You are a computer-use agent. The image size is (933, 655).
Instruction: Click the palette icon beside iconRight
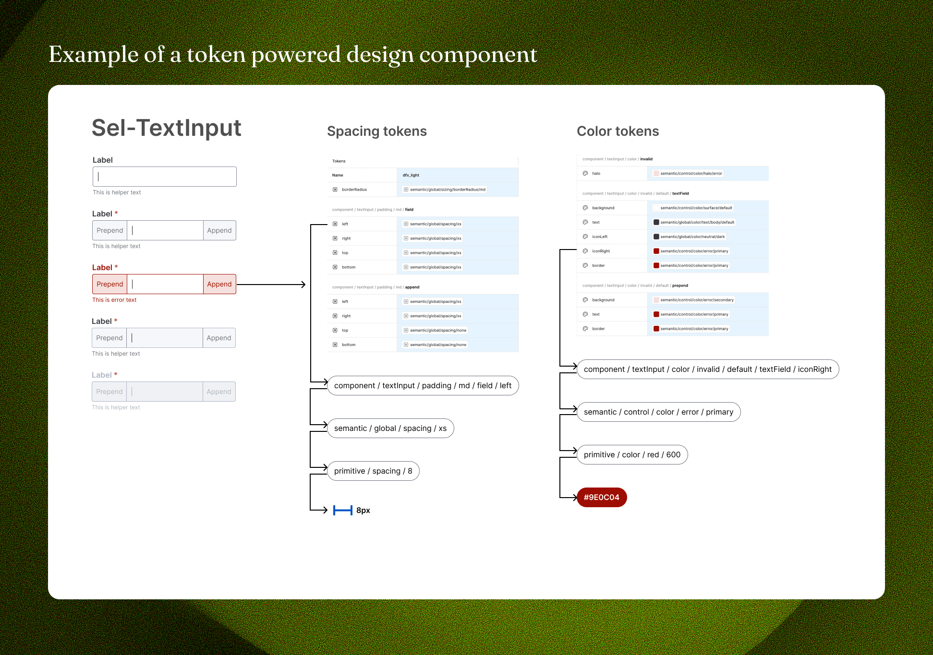point(585,251)
